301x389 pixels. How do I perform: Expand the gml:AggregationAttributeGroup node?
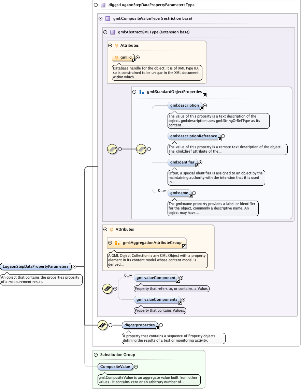pyautogui.click(x=110, y=243)
